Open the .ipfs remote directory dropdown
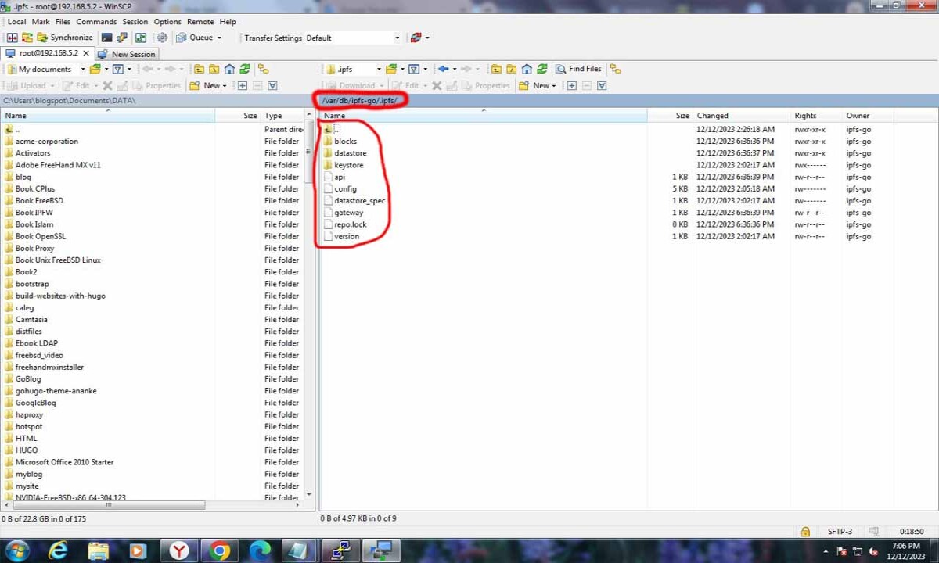This screenshot has height=563, width=939. click(353, 69)
